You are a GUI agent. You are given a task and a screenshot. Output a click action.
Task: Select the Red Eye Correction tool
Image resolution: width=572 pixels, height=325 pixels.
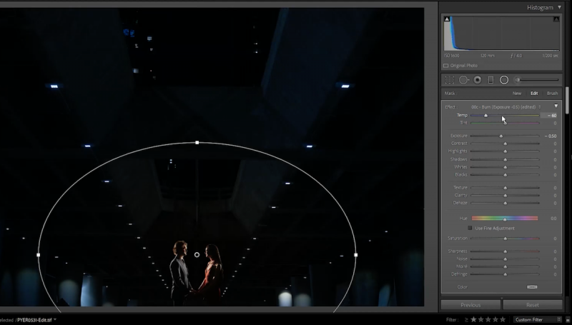pos(477,80)
